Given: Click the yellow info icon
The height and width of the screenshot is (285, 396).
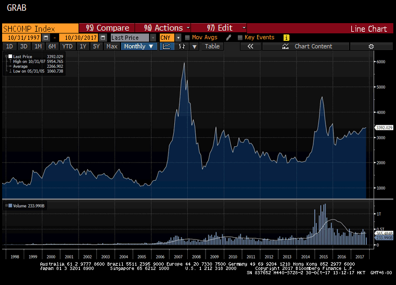Looking at the screenshot, I should (286, 38).
